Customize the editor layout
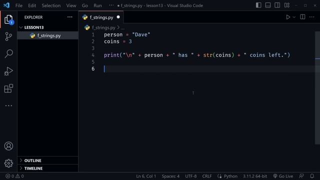This screenshot has width=320, height=180. point(286,5)
